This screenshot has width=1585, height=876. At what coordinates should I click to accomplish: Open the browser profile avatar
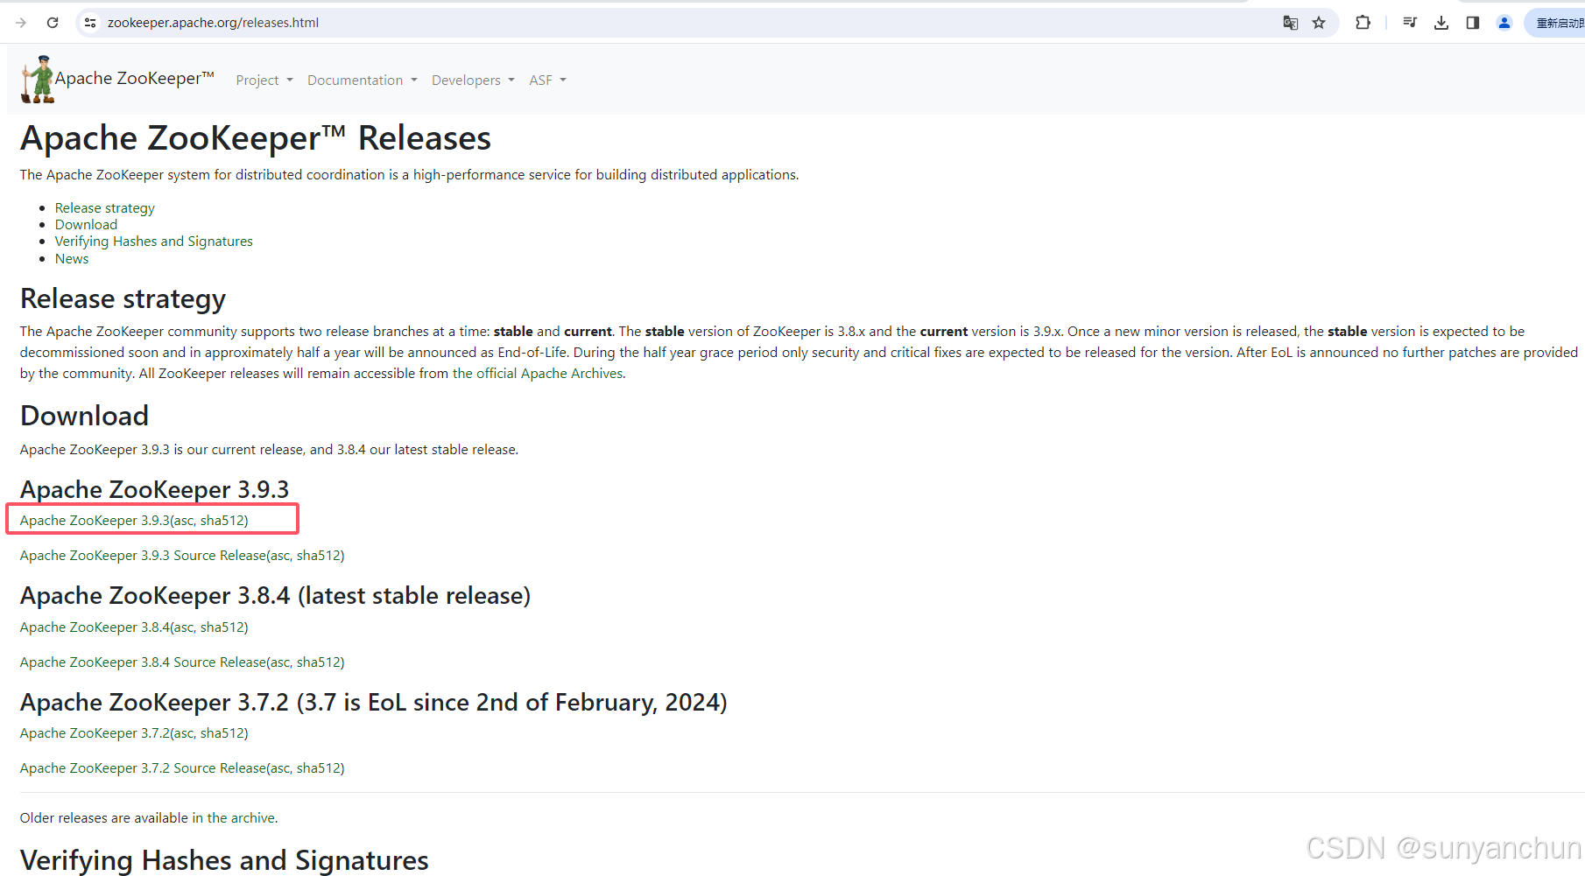click(1504, 23)
